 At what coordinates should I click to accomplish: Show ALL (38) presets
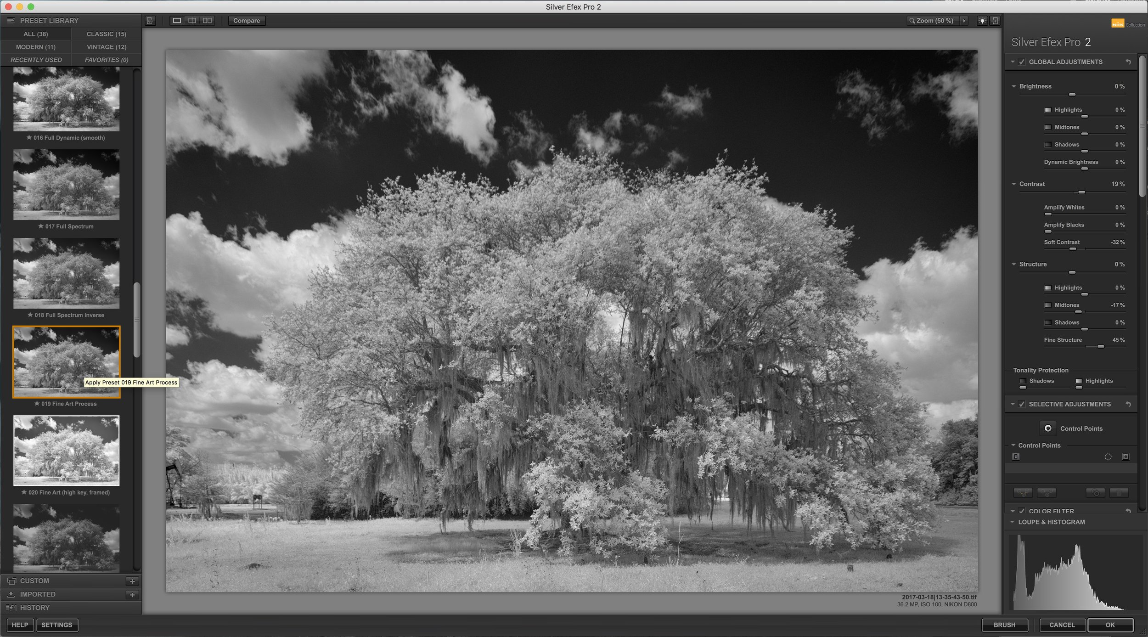click(36, 34)
